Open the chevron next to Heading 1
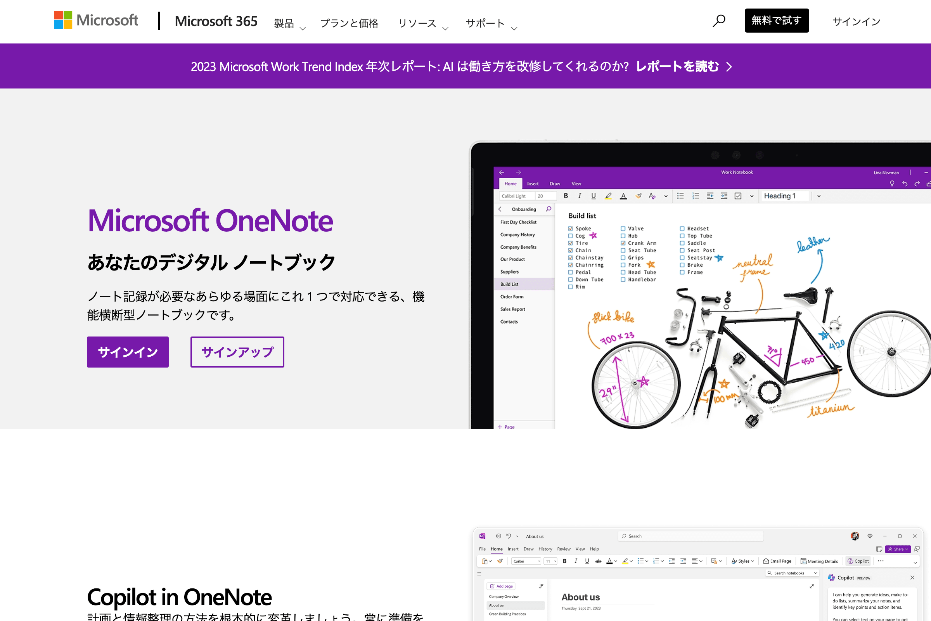This screenshot has height=621, width=931. click(x=819, y=196)
